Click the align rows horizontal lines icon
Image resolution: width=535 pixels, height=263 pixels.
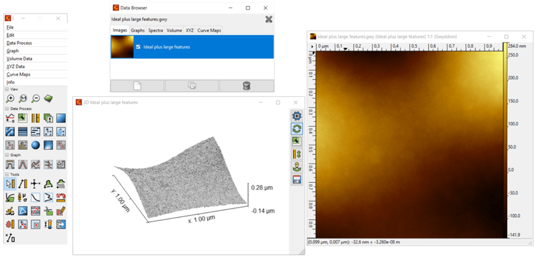pyautogui.click(x=23, y=132)
